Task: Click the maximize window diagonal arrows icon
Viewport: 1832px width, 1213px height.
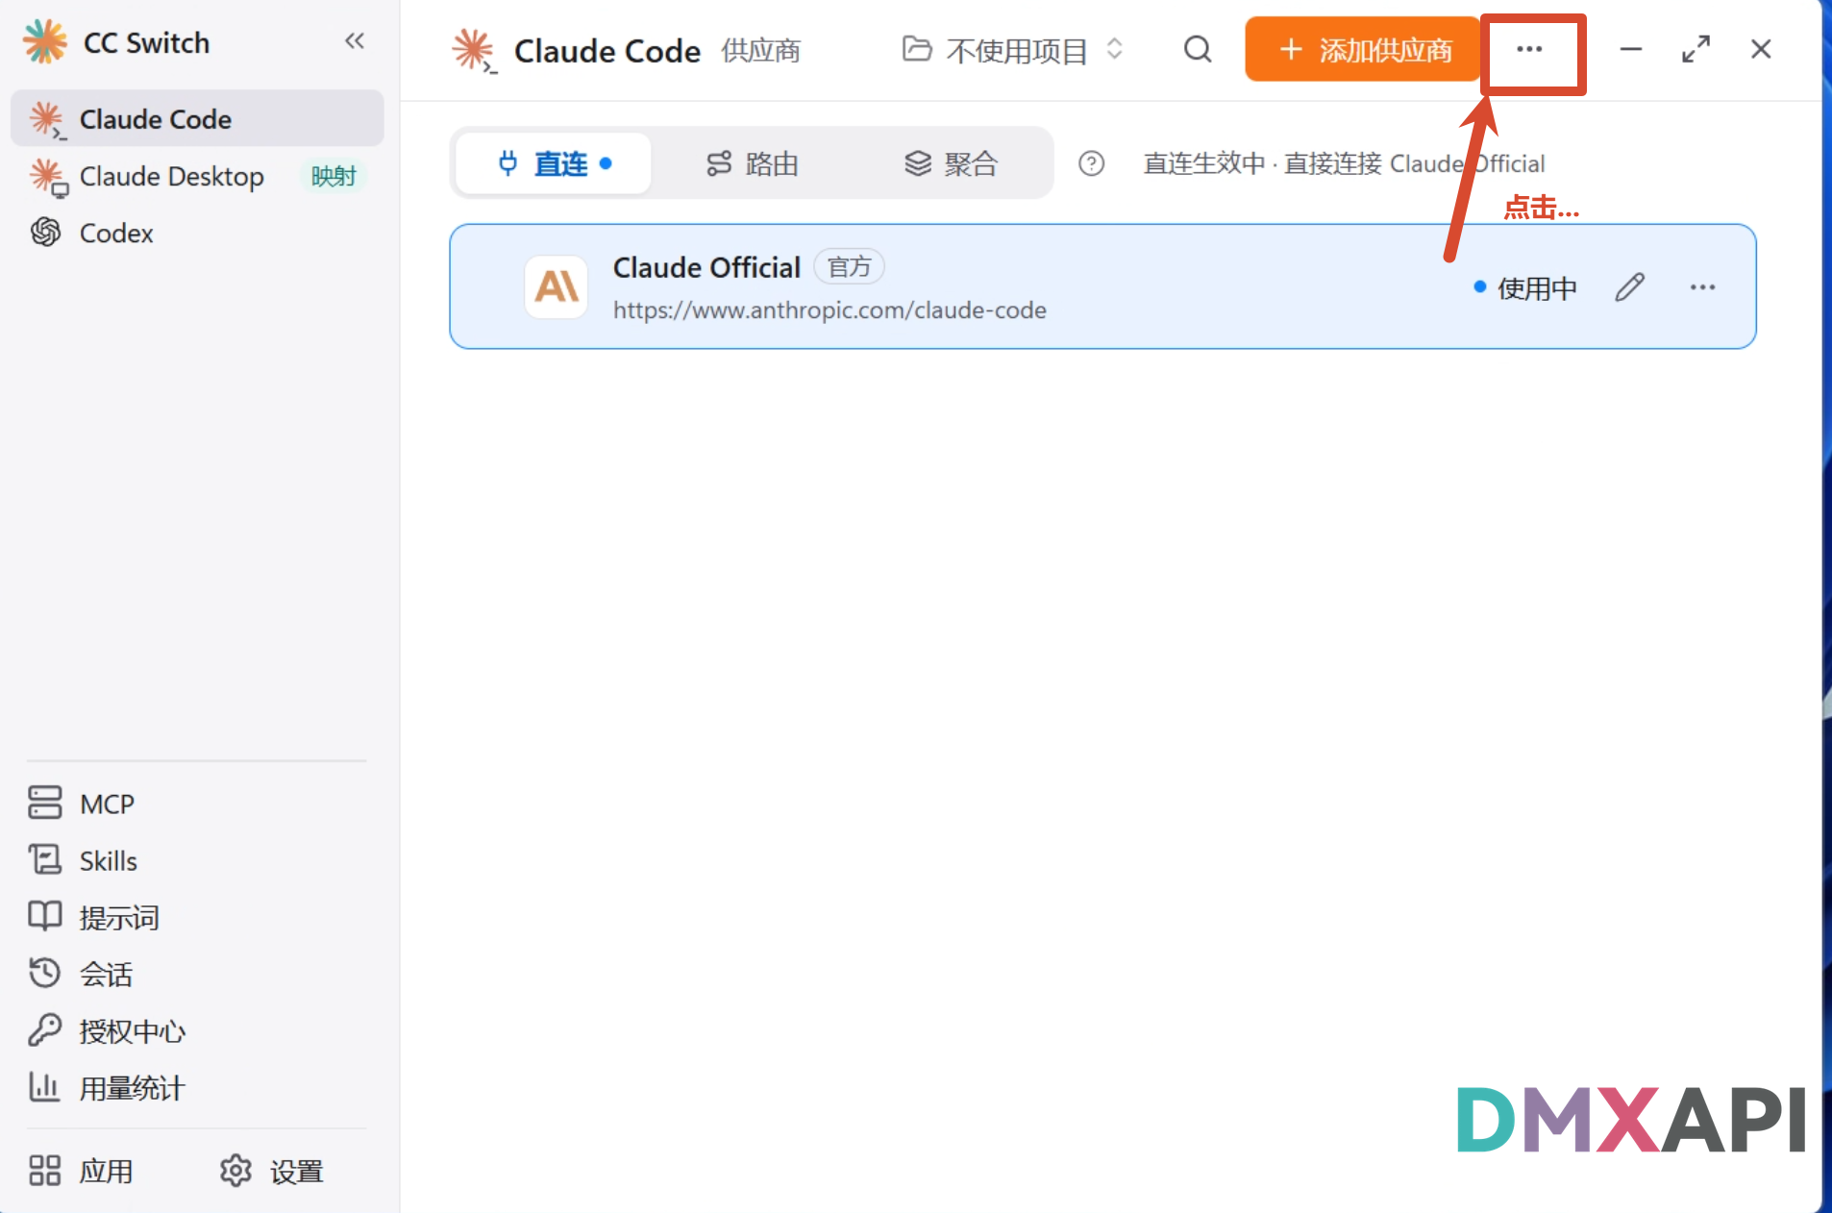Action: pos(1696,49)
